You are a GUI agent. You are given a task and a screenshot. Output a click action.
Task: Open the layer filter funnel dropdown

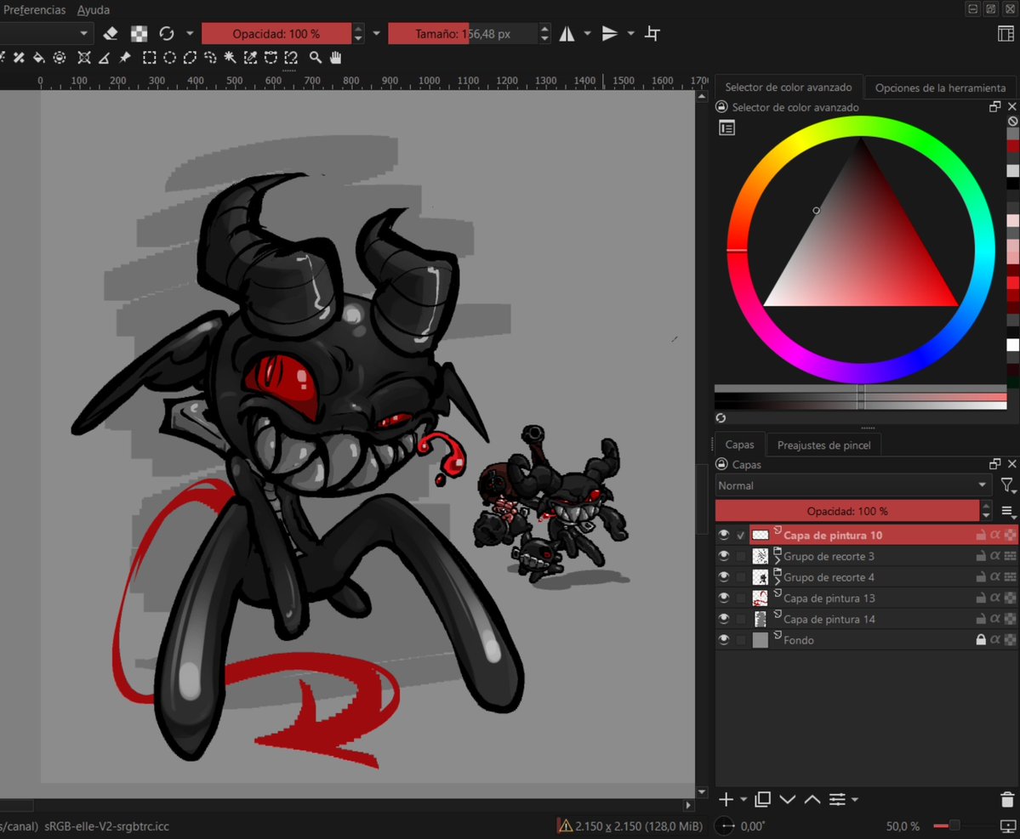point(1007,485)
